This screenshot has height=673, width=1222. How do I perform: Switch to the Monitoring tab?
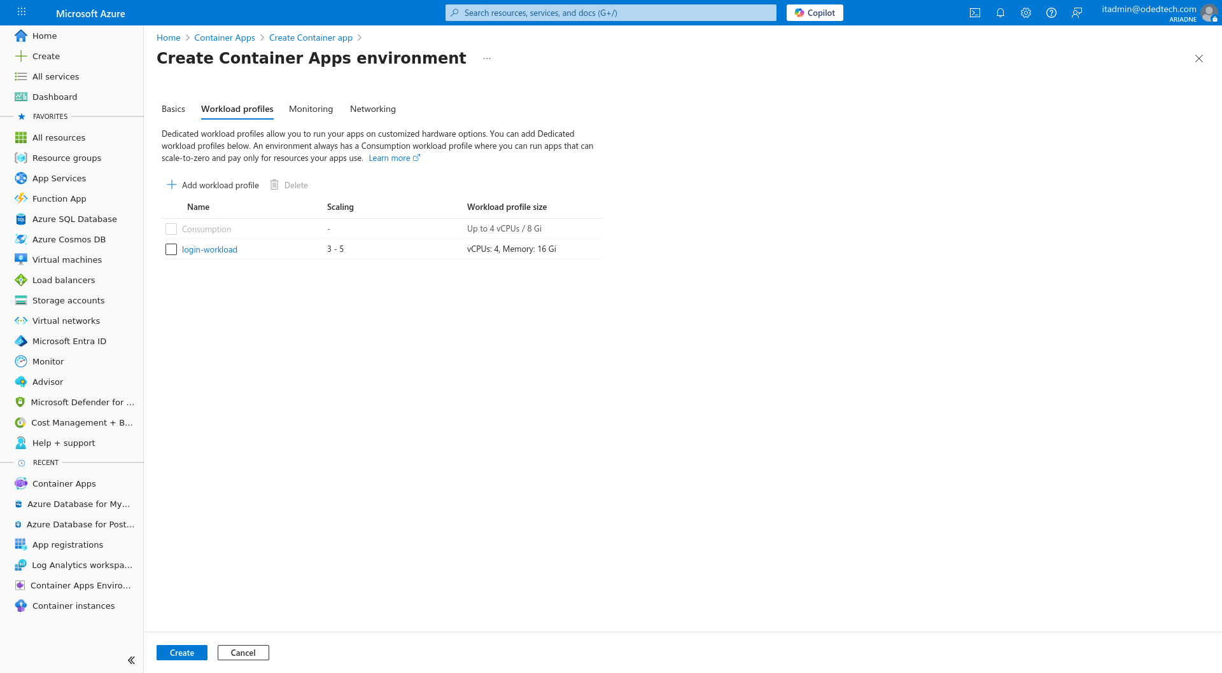pos(311,109)
